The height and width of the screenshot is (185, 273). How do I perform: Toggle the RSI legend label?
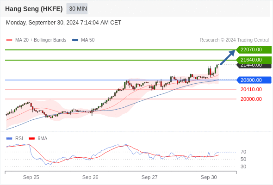click(19, 139)
